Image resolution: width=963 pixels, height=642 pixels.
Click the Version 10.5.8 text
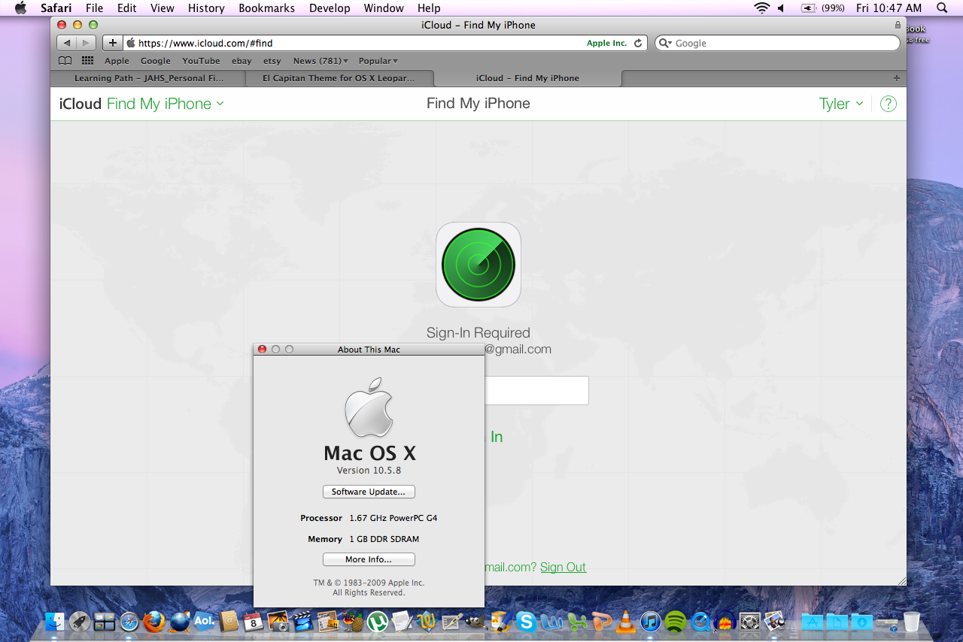[369, 471]
